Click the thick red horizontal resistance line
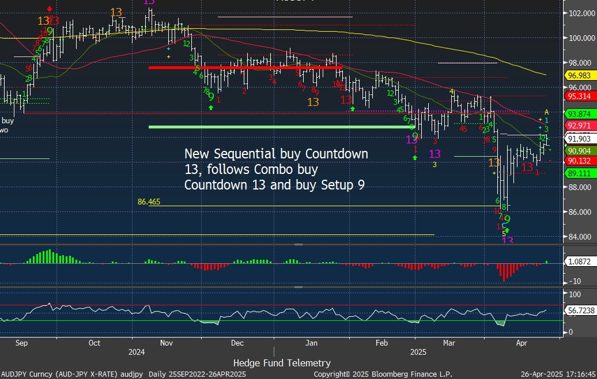This screenshot has width=597, height=379. pos(245,67)
